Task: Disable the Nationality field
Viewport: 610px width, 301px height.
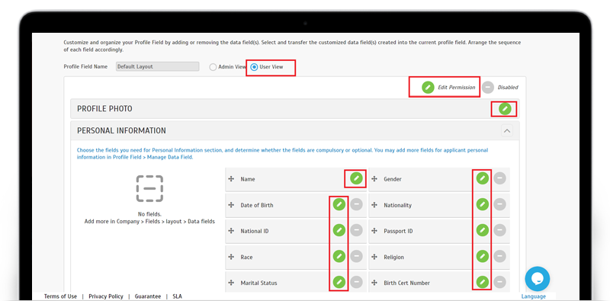Action: click(x=499, y=204)
